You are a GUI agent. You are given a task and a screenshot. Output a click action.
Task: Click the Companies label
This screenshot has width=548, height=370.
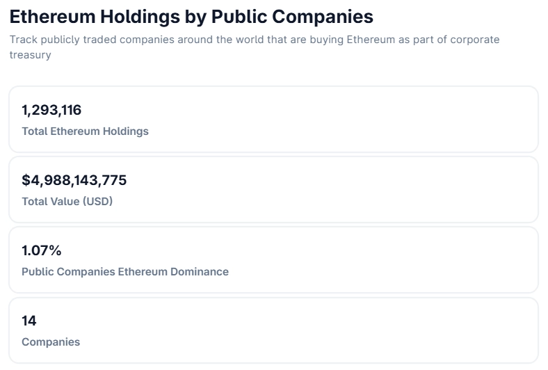[51, 341]
